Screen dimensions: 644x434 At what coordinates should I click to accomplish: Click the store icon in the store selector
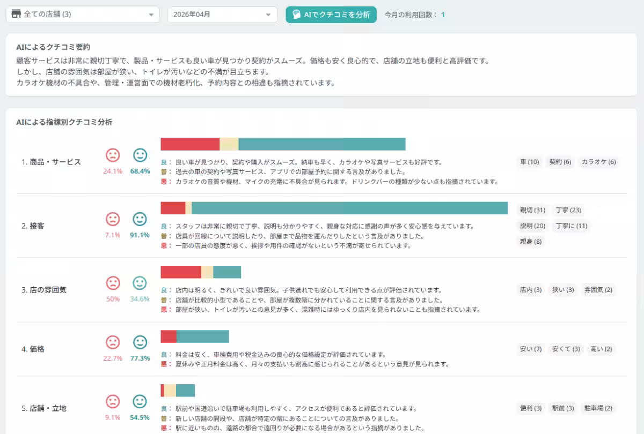(16, 14)
